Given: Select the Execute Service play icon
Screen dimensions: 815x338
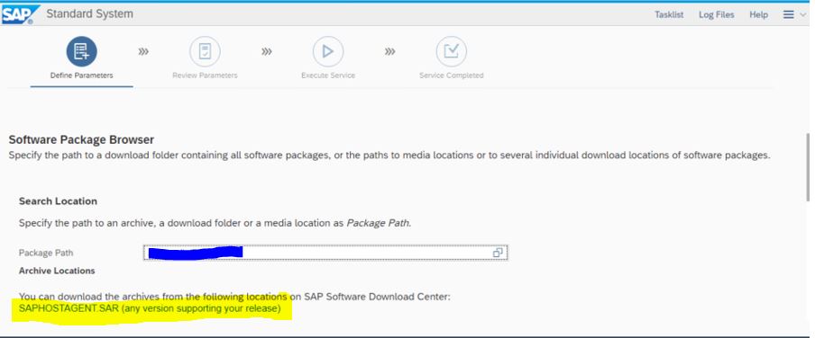Looking at the screenshot, I should 328,51.
